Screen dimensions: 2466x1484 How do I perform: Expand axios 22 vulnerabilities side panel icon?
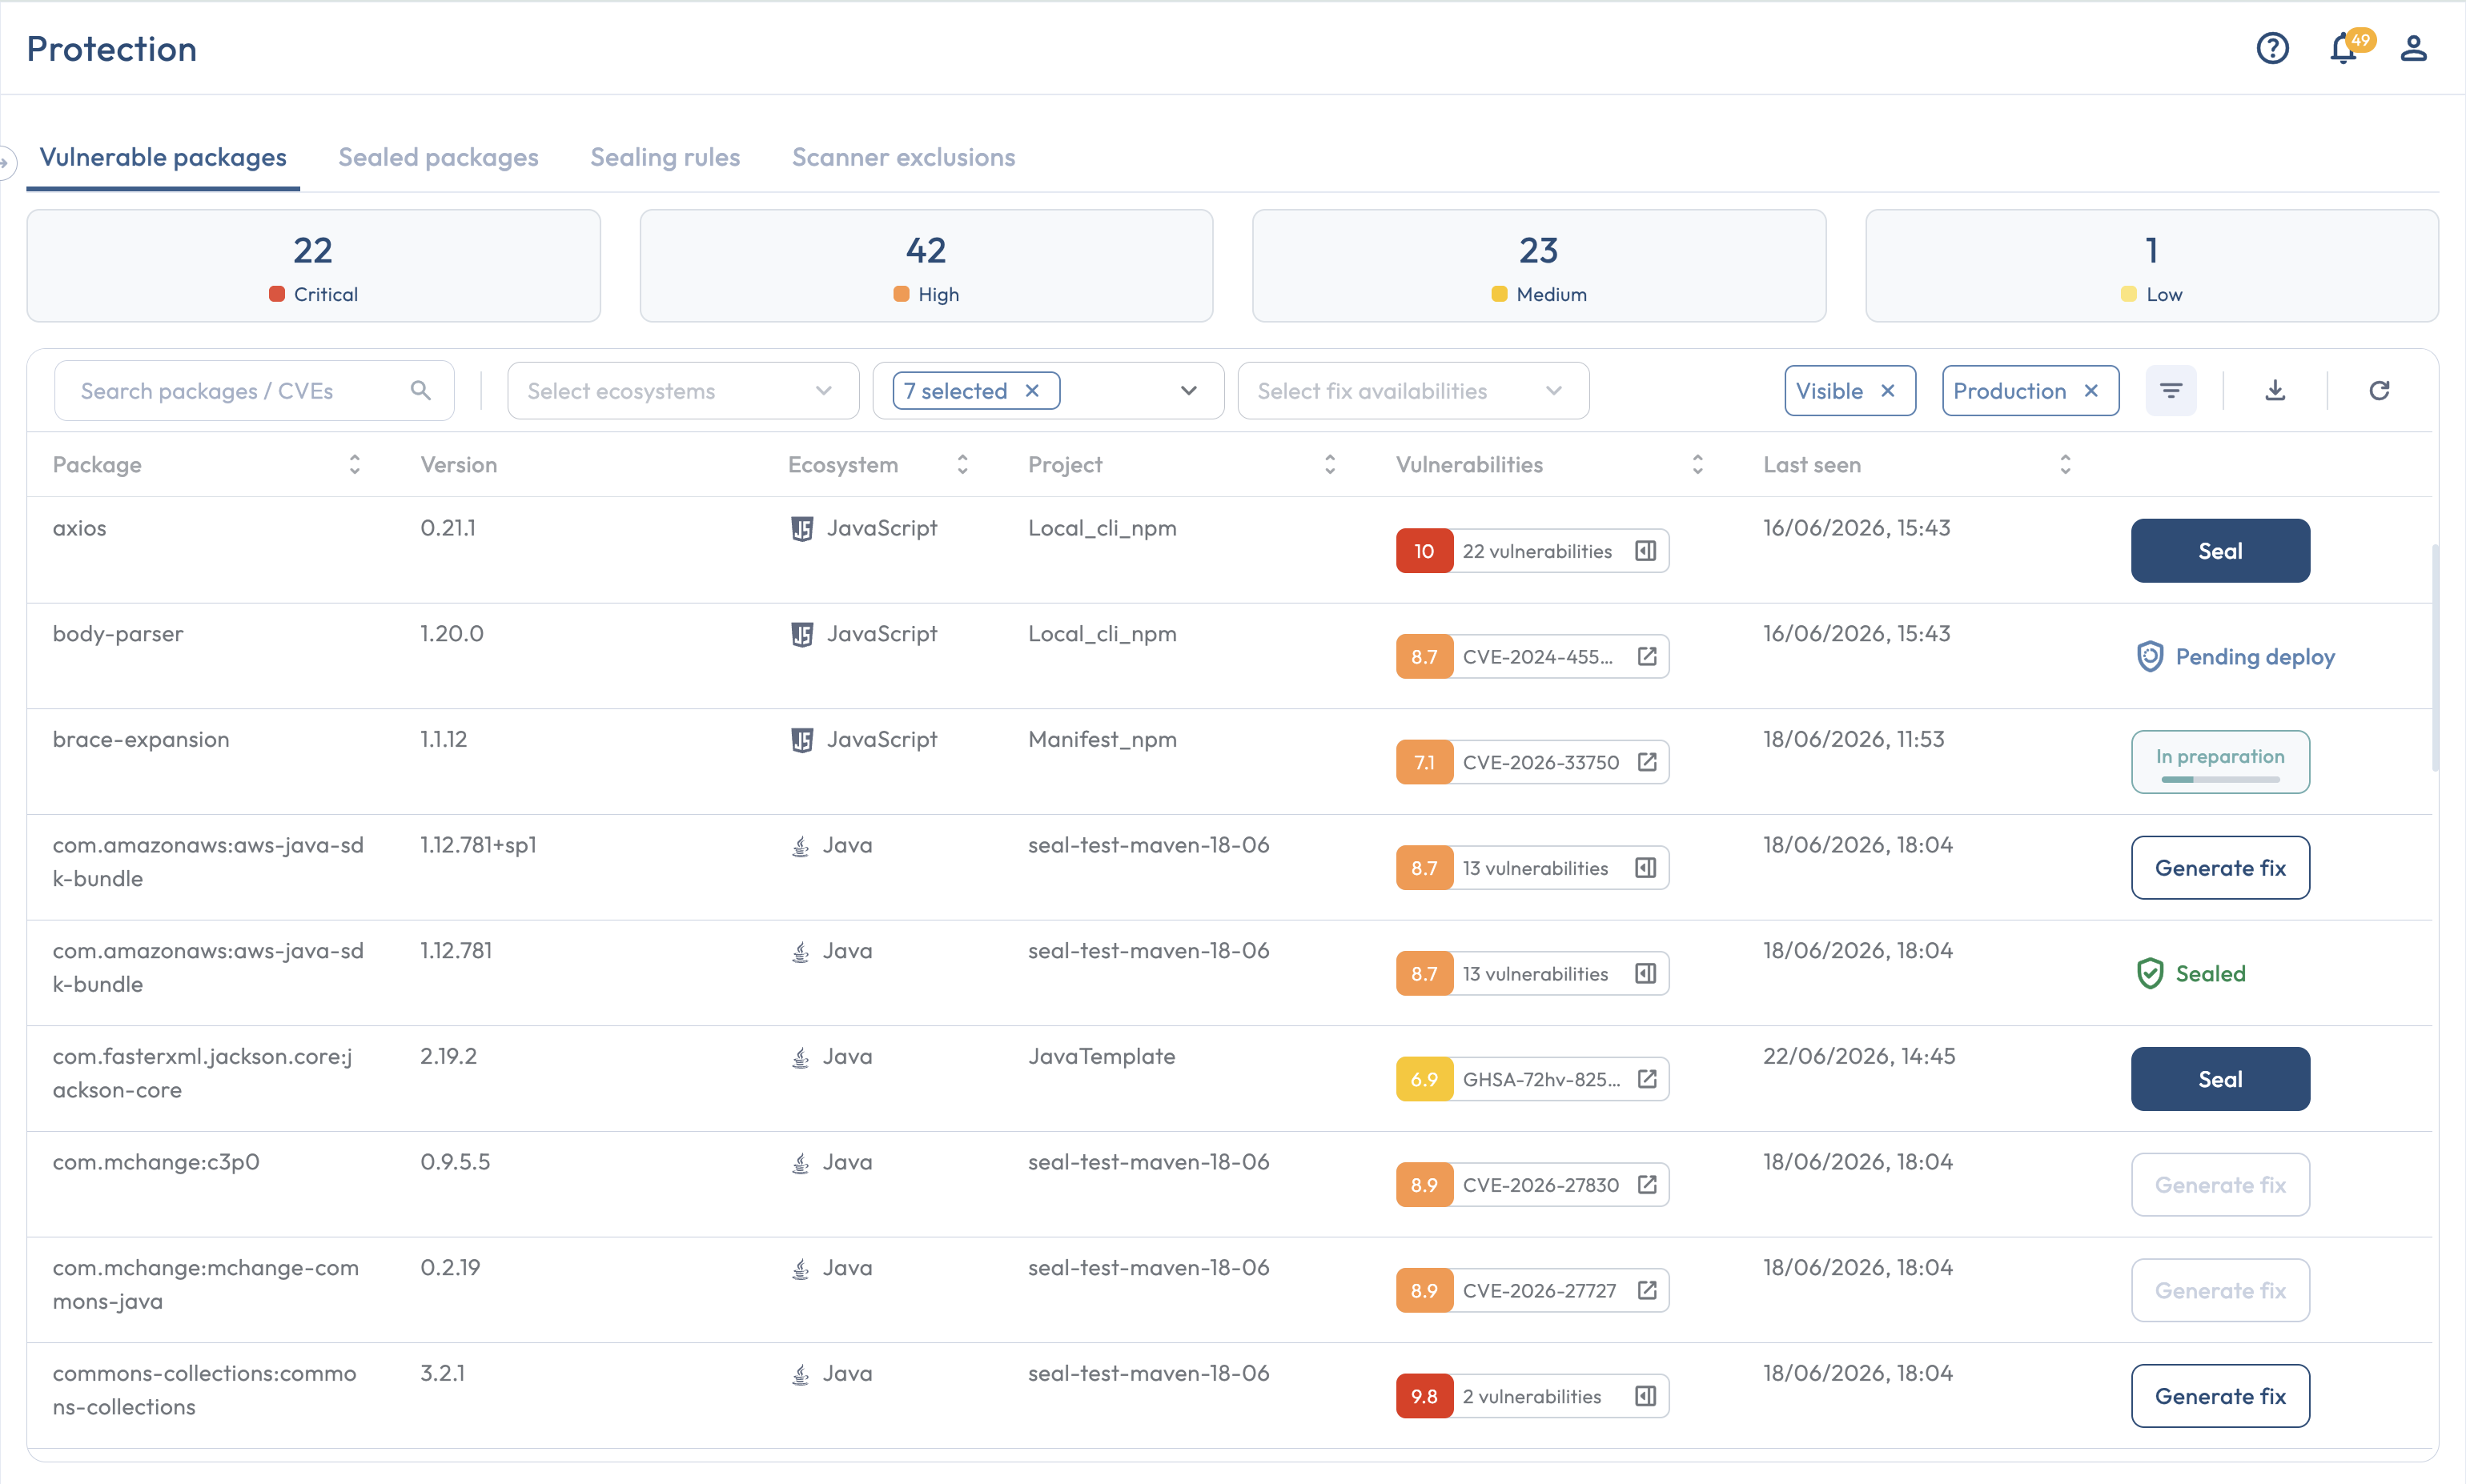click(1645, 551)
